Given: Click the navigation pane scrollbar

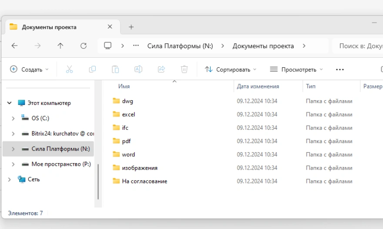Looking at the screenshot, I should pos(98,182).
